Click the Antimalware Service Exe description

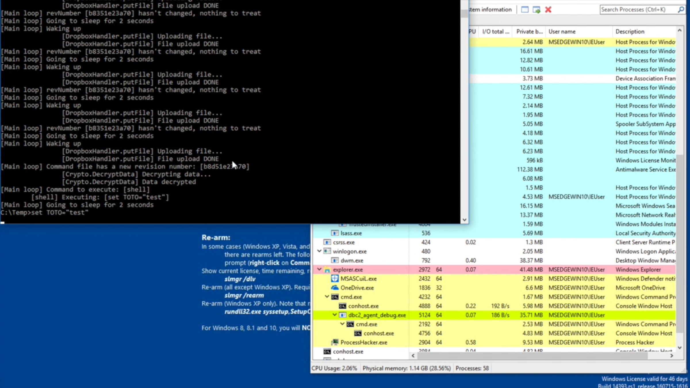click(x=645, y=170)
